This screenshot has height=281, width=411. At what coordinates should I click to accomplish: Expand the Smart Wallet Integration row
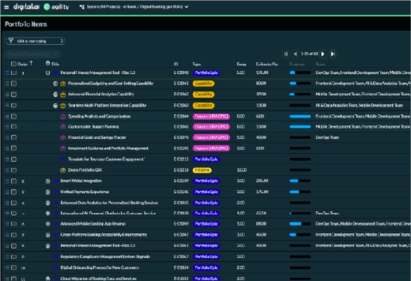tap(48, 181)
